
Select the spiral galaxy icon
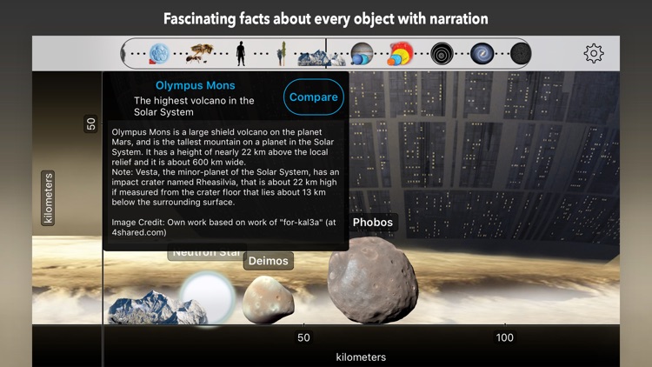(482, 54)
